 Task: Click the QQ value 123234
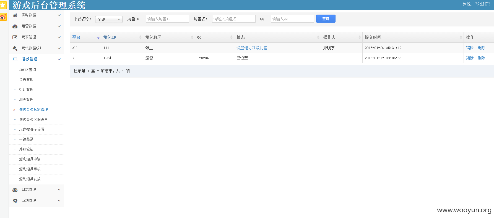[203, 58]
